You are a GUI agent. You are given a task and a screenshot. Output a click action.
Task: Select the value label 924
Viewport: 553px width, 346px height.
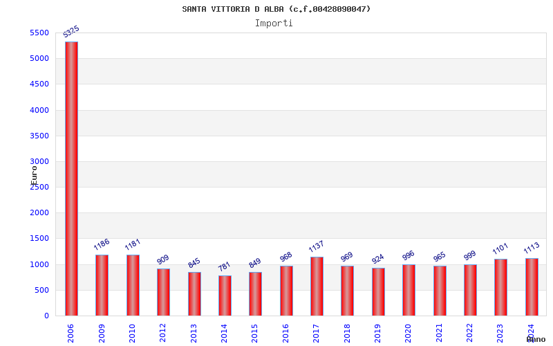(377, 259)
